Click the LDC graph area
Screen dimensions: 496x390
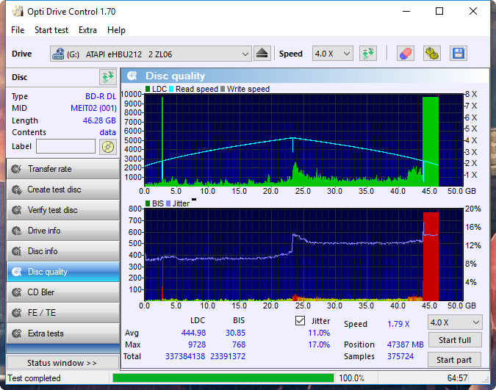point(303,140)
